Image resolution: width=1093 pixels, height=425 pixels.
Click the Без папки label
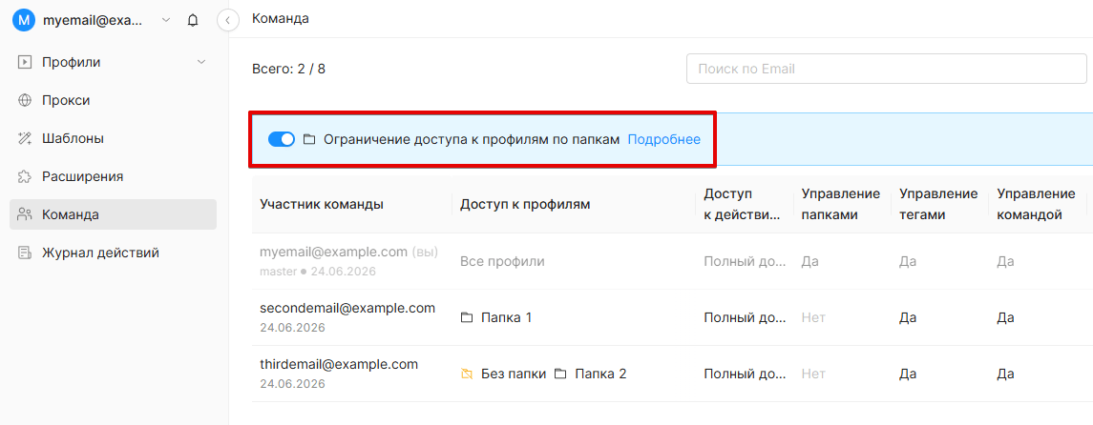514,374
